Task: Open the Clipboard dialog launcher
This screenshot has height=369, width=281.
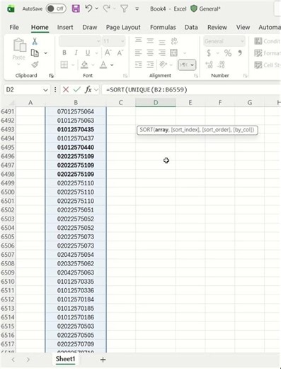Action: pyautogui.click(x=51, y=76)
